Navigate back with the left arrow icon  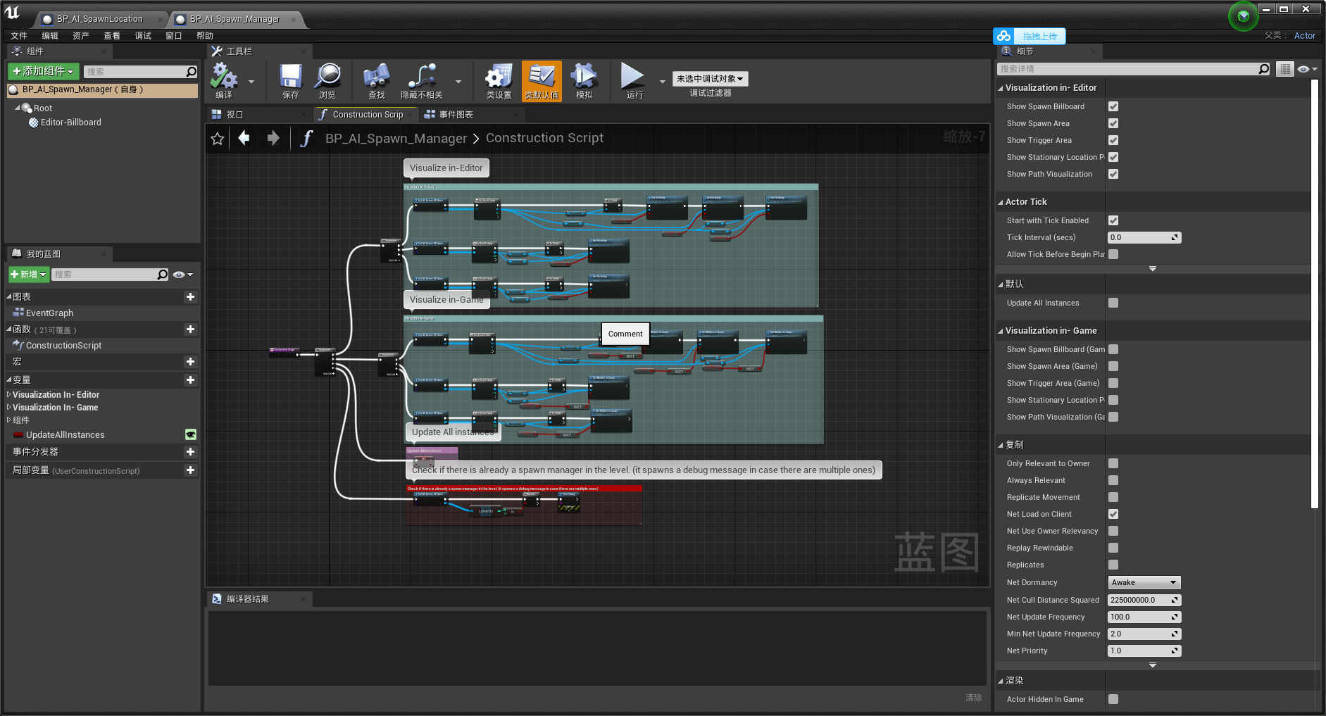[x=244, y=138]
